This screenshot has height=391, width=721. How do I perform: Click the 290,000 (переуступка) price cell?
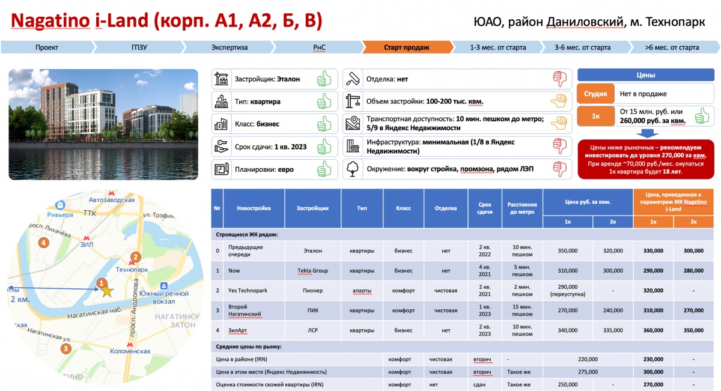click(x=568, y=291)
